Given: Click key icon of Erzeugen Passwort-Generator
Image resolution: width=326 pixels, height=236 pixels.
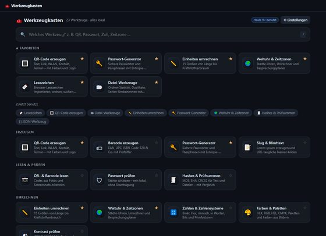Looking at the screenshot, I should click(173, 148).
